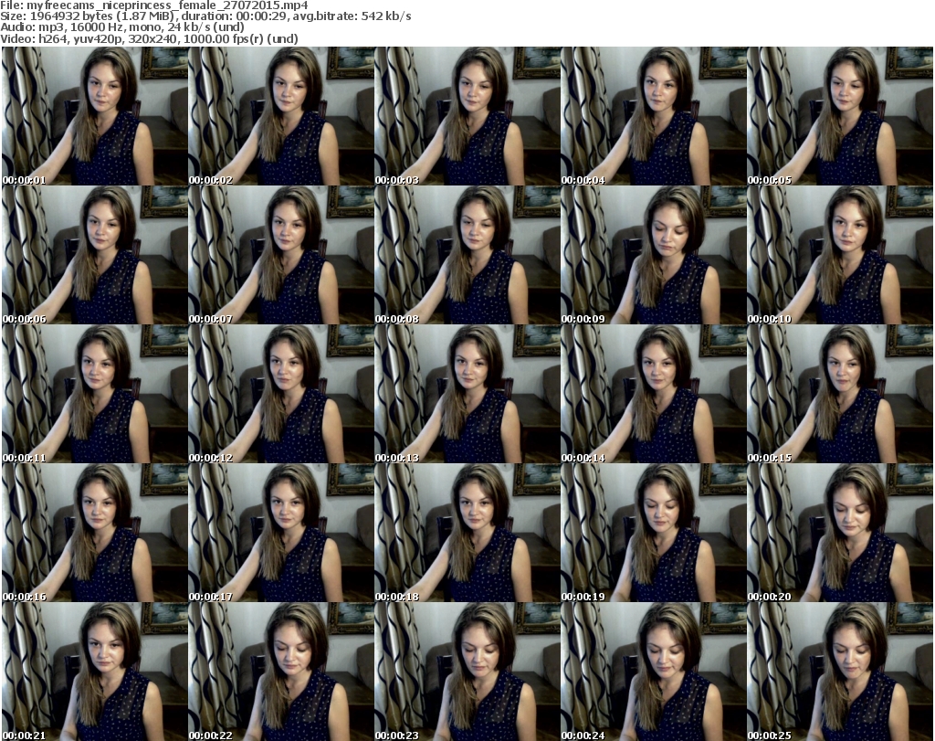Click the Size line showing 1.87 MiB
Screen dimensions: 935x741
click(205, 16)
